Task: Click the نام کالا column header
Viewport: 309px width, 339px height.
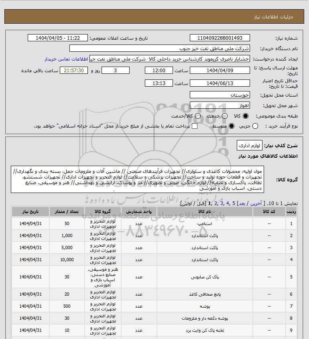Action: pyautogui.click(x=205, y=212)
